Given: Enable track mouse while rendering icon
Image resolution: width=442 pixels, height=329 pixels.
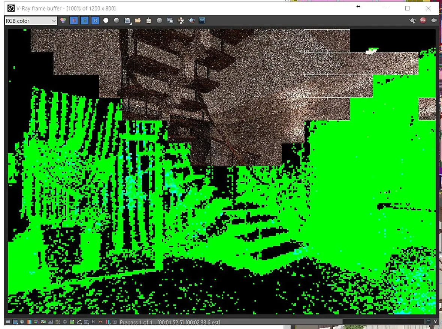Looking at the screenshot, I should pos(181,20).
